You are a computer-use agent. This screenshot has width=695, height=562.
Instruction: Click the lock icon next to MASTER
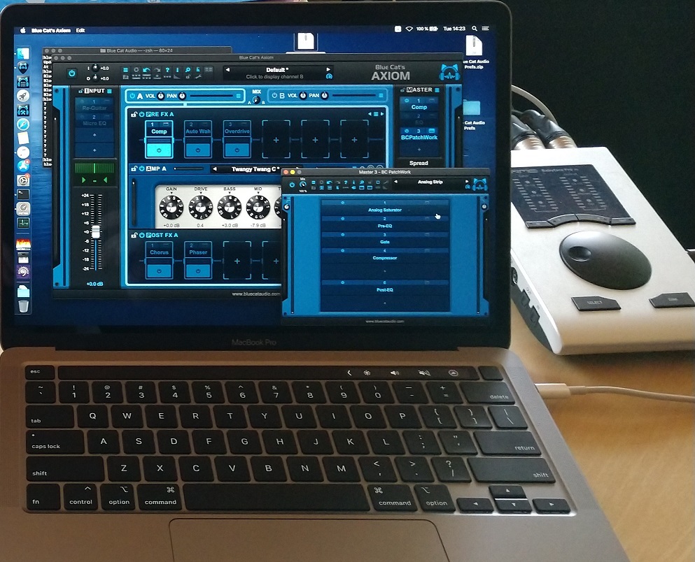coord(403,90)
